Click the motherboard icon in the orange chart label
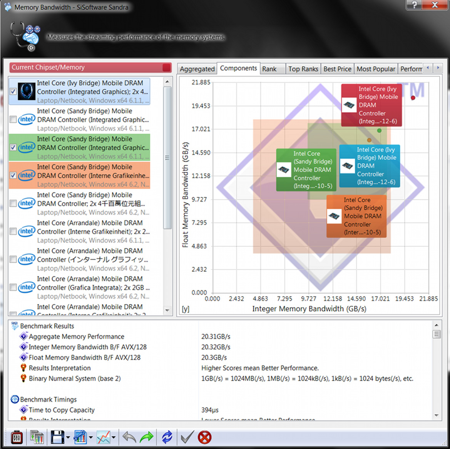Image resolution: width=450 pixels, height=449 pixels. 335,216
